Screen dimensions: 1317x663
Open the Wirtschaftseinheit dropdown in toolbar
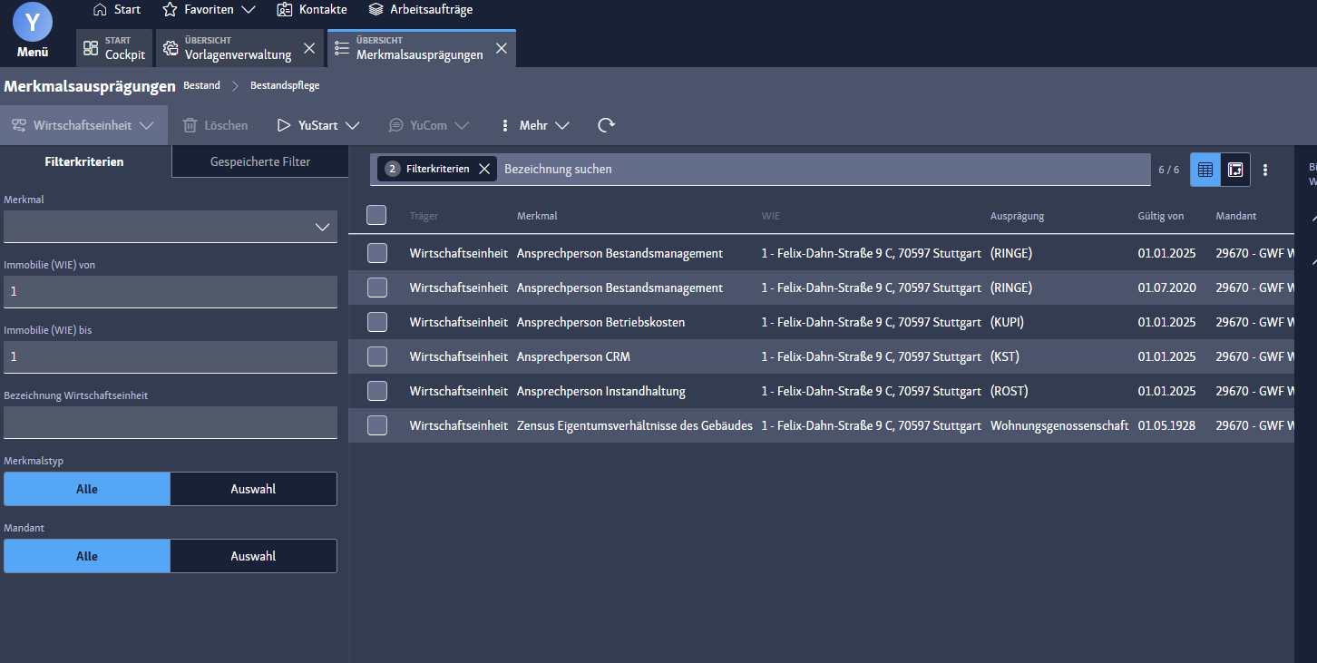(x=83, y=125)
